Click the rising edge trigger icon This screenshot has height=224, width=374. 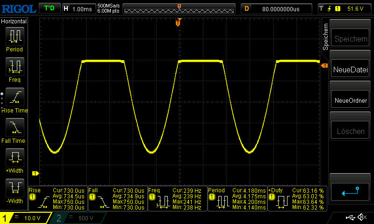(330, 9)
